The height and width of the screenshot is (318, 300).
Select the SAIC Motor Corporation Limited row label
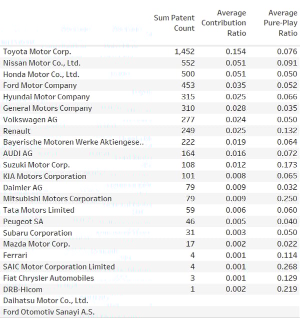click(59, 267)
